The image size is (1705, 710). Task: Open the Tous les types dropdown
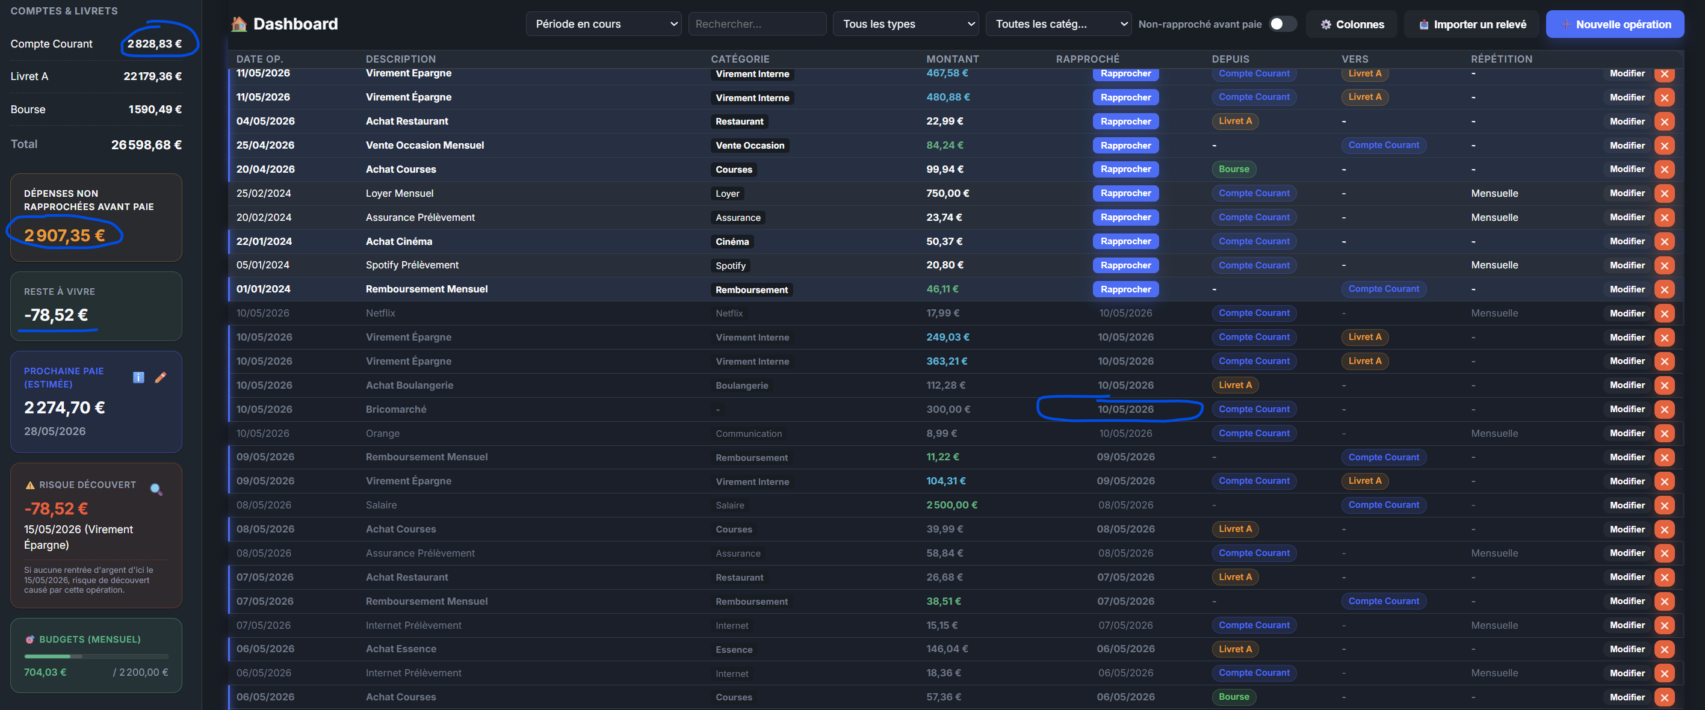(905, 24)
